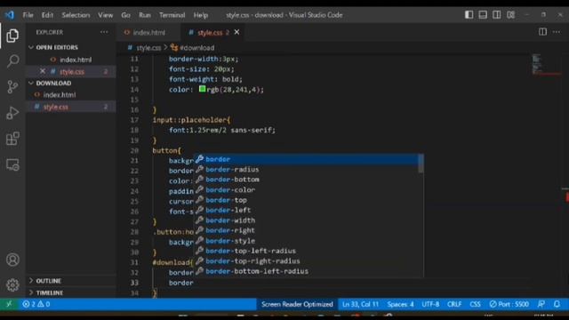Open Remote Explorer icon in activity bar
The height and width of the screenshot is (320, 569).
click(12, 164)
